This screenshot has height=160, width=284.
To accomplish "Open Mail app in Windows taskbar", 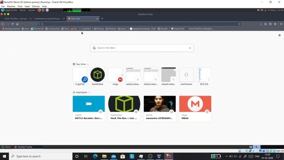I will click(114, 156).
